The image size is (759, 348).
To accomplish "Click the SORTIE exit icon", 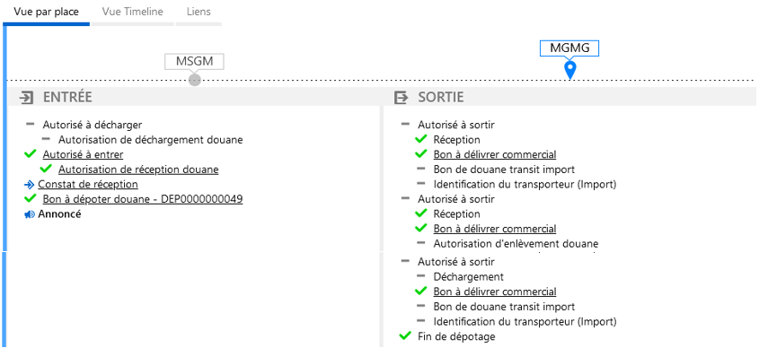I will pyautogui.click(x=402, y=97).
